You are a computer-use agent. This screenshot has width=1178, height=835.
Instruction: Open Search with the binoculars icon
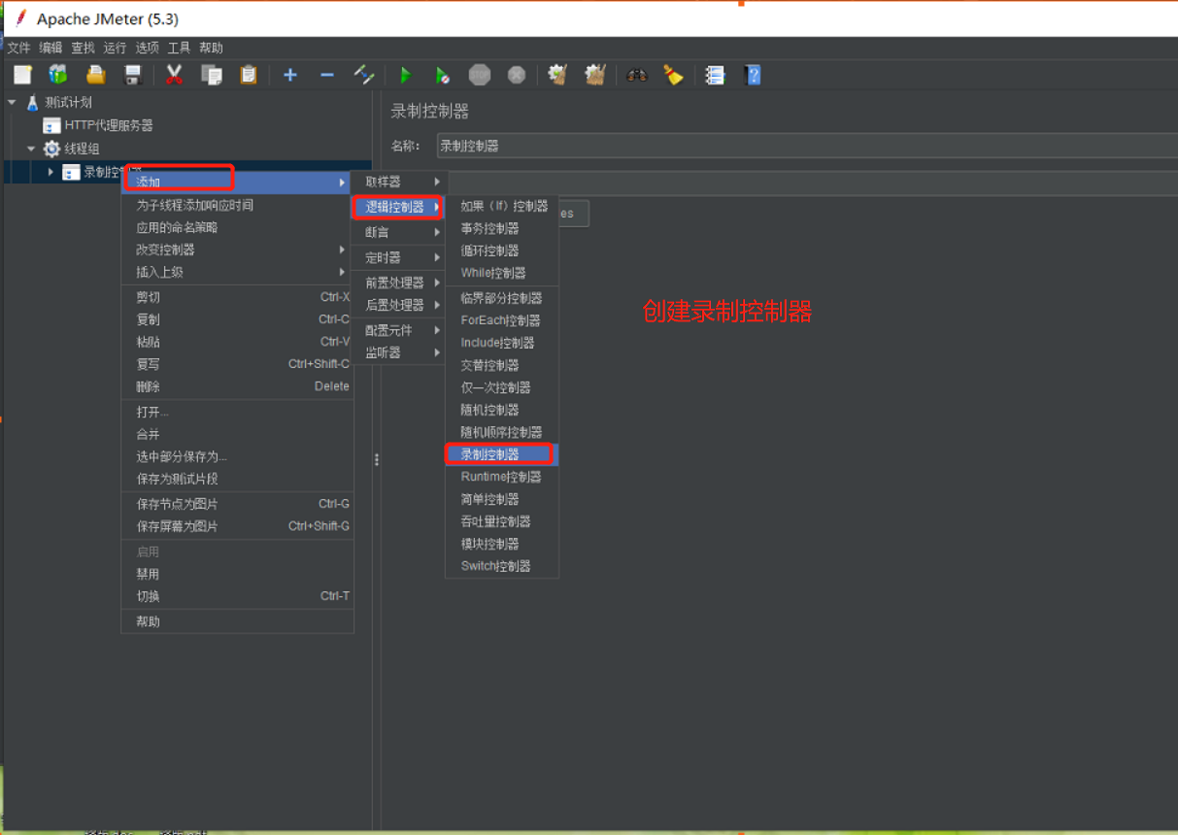click(x=637, y=75)
